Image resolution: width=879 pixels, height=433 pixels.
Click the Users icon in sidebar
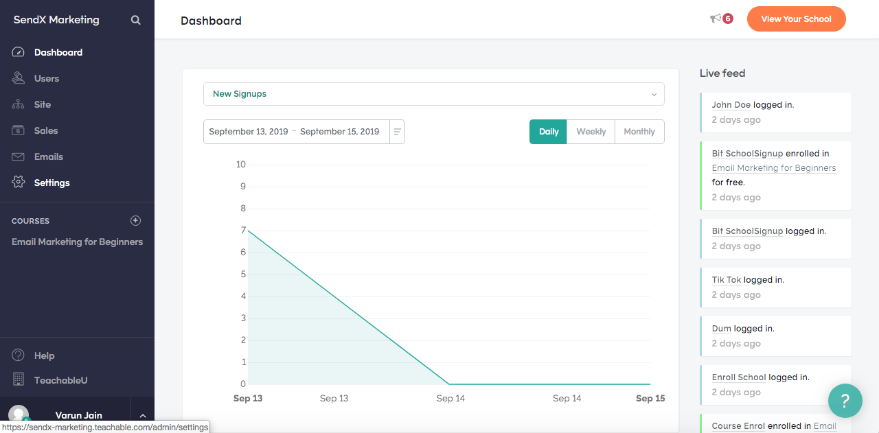click(x=19, y=78)
